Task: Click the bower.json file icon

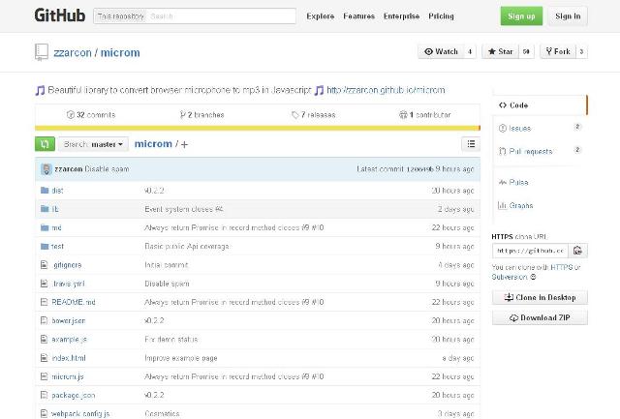Action: click(x=45, y=320)
